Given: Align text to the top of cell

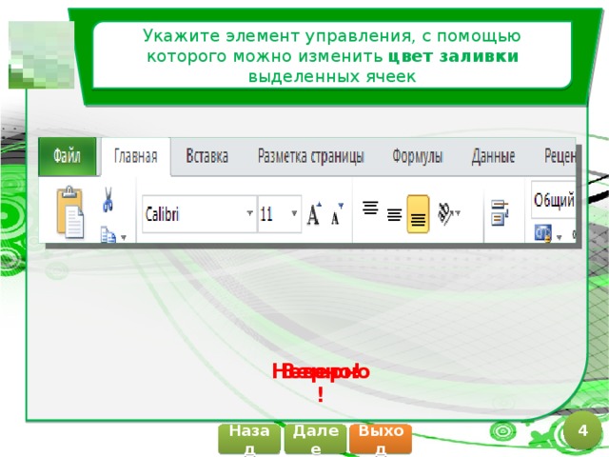Looking at the screenshot, I should [370, 208].
